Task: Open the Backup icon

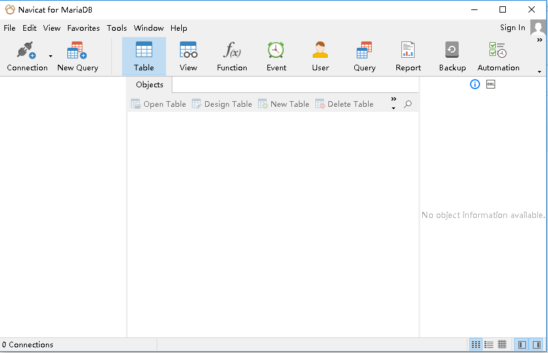Action: click(452, 57)
